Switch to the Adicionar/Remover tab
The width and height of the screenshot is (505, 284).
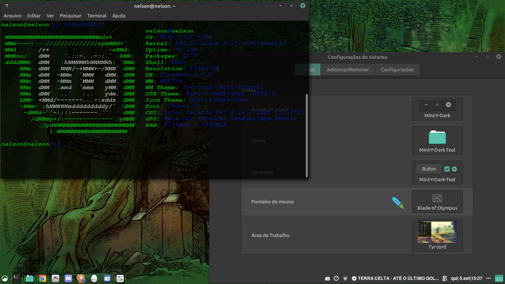348,70
